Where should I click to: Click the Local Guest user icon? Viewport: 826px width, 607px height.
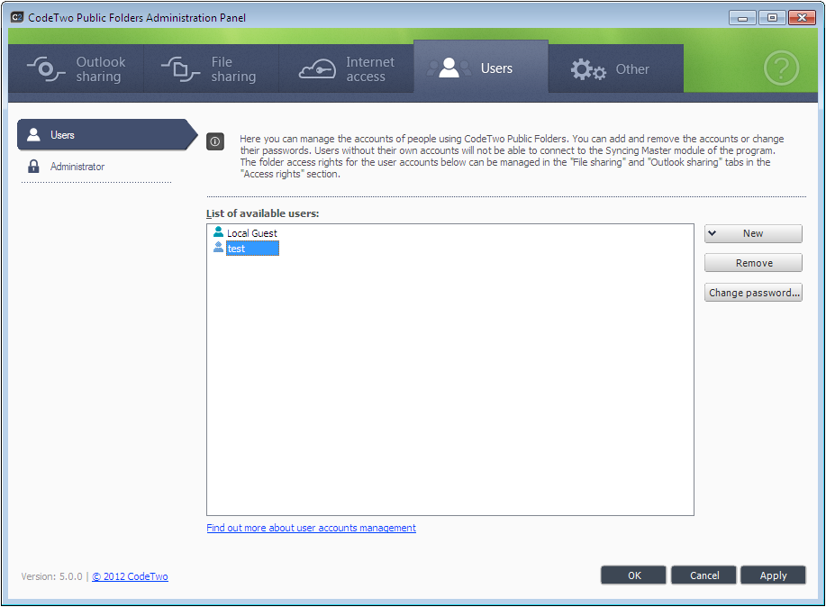pos(218,231)
